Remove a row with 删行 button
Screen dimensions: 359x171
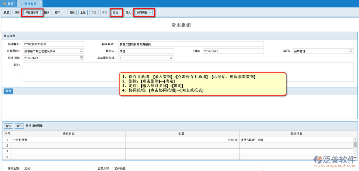[x=19, y=126]
